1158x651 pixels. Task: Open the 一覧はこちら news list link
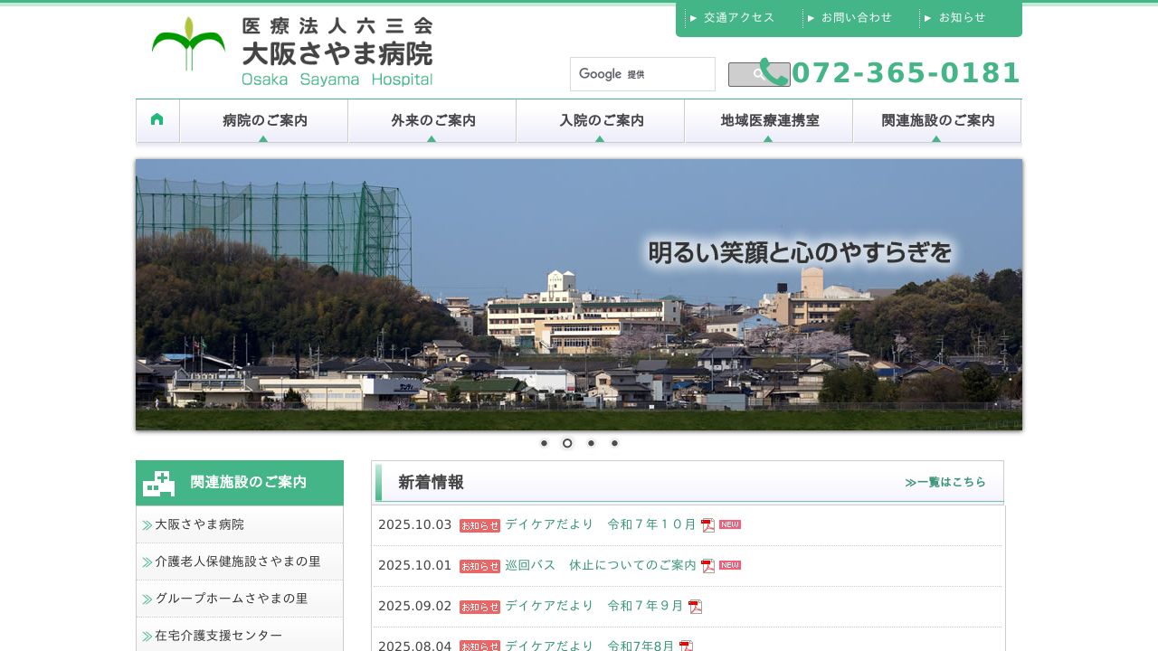pyautogui.click(x=946, y=482)
